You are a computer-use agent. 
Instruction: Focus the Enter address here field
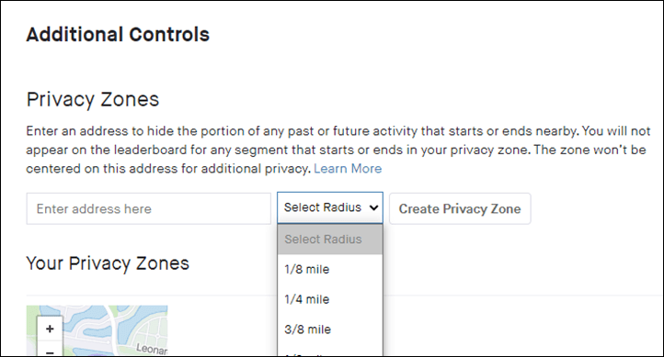[x=149, y=208]
